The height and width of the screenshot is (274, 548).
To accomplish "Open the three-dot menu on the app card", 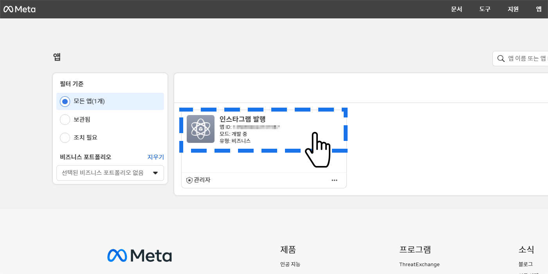I will (334, 180).
